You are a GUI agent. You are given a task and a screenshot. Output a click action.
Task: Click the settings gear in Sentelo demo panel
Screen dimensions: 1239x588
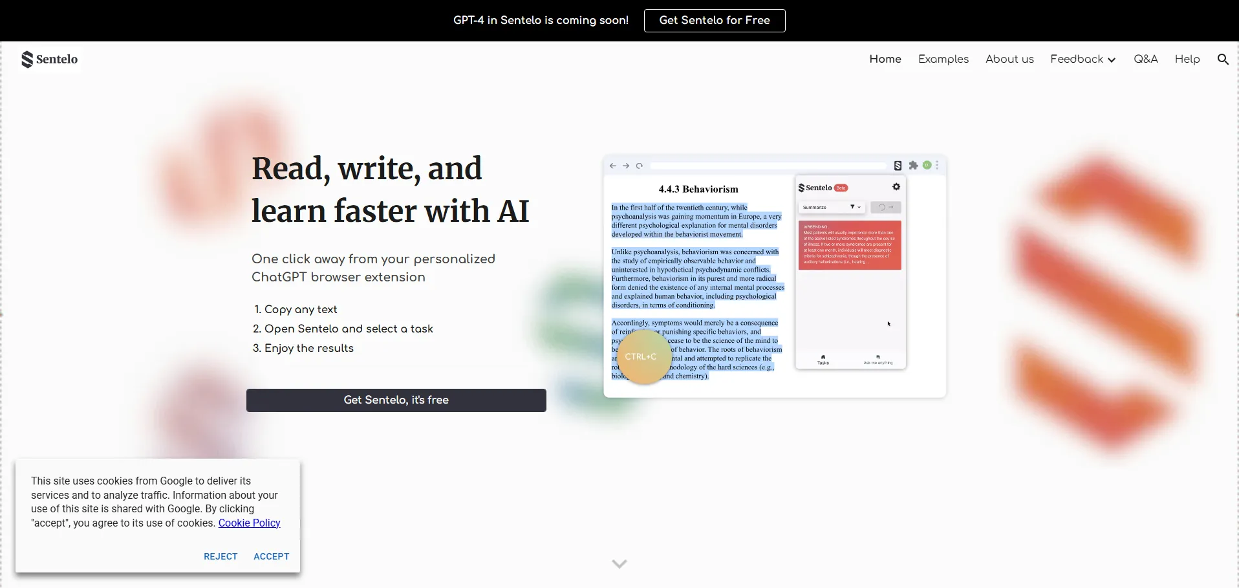coord(896,187)
